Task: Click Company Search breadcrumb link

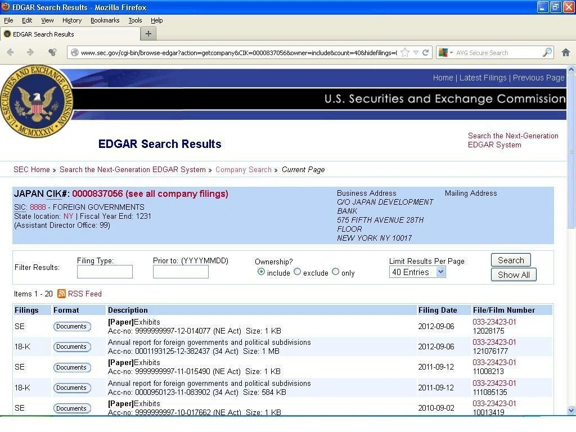Action: [243, 169]
